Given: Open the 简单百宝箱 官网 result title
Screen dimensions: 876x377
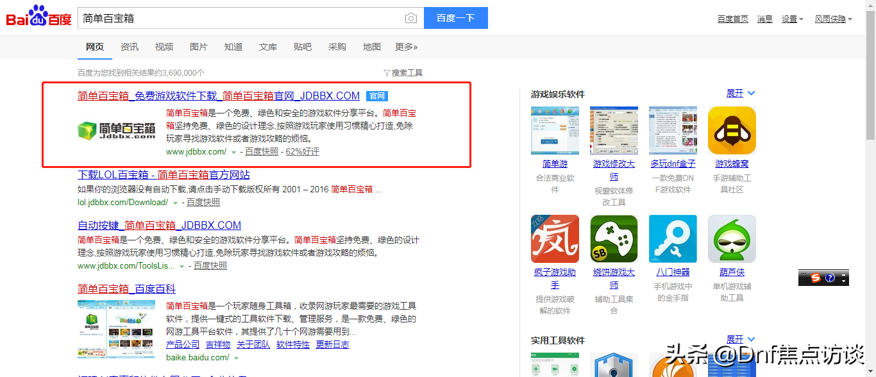Looking at the screenshot, I should click(x=219, y=96).
